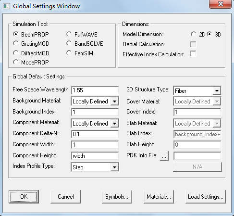The height and width of the screenshot is (216, 234).
Task: Enable the Radial Calculation checkbox
Action: tap(193, 44)
